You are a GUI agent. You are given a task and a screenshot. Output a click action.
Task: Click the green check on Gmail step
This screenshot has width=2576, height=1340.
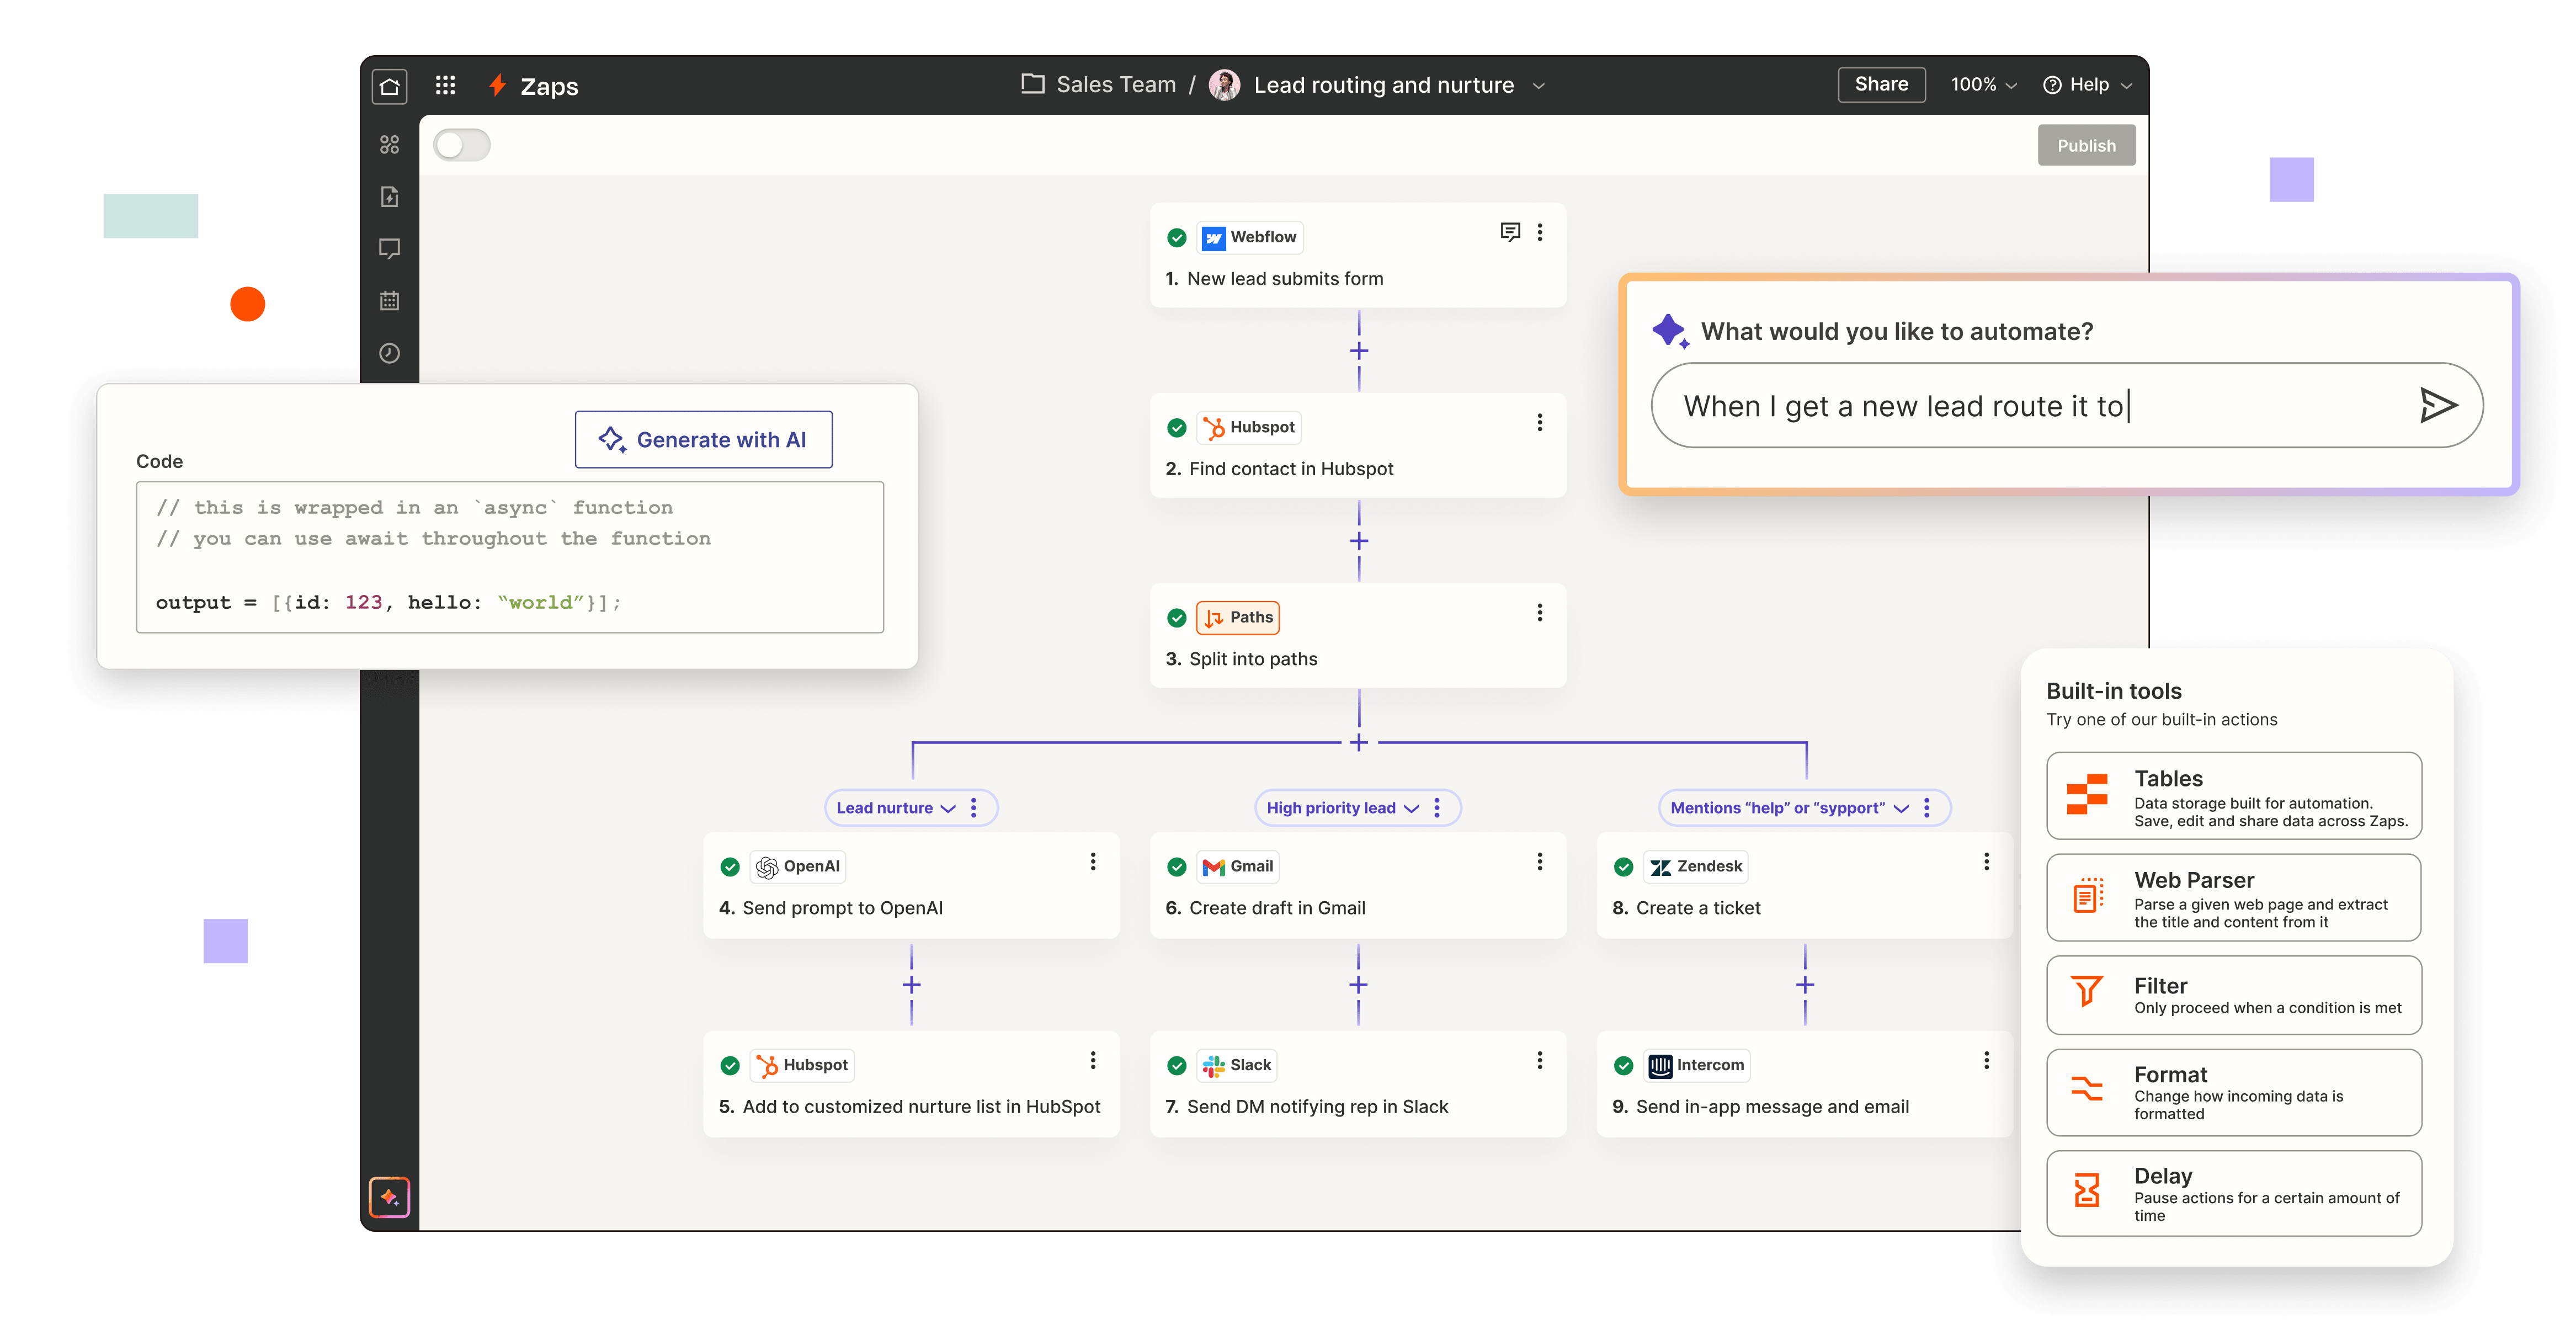[x=1176, y=867]
